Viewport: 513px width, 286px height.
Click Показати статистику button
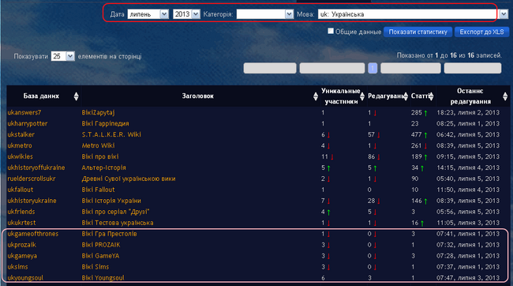click(418, 32)
